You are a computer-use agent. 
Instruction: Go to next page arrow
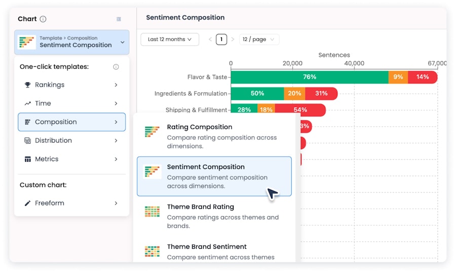[x=233, y=39]
